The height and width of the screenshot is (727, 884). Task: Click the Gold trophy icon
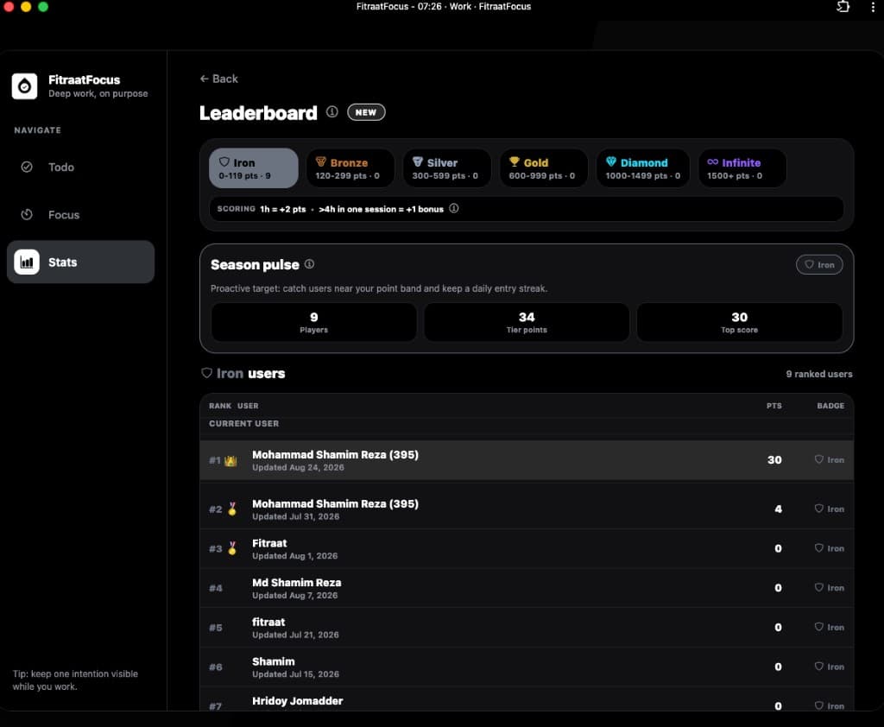[515, 161]
